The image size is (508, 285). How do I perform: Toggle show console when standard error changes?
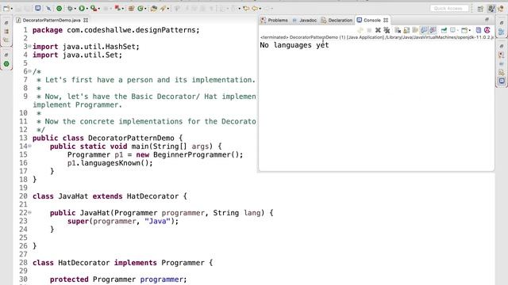(x=433, y=30)
